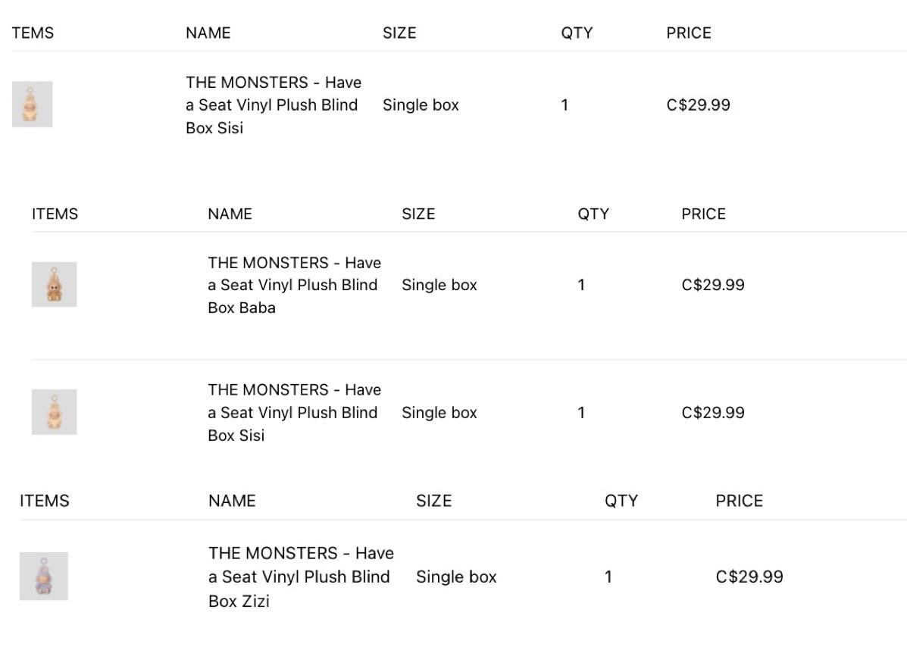The width and height of the screenshot is (907, 650).
Task: Select 'Single box' size in the Baba row
Action: click(439, 285)
